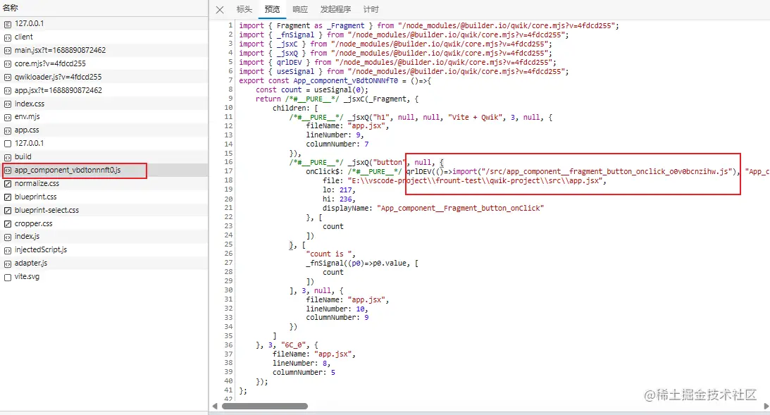Screen dimensions: 770x415
Task: Select the index.js request
Action: pyautogui.click(x=104, y=236)
